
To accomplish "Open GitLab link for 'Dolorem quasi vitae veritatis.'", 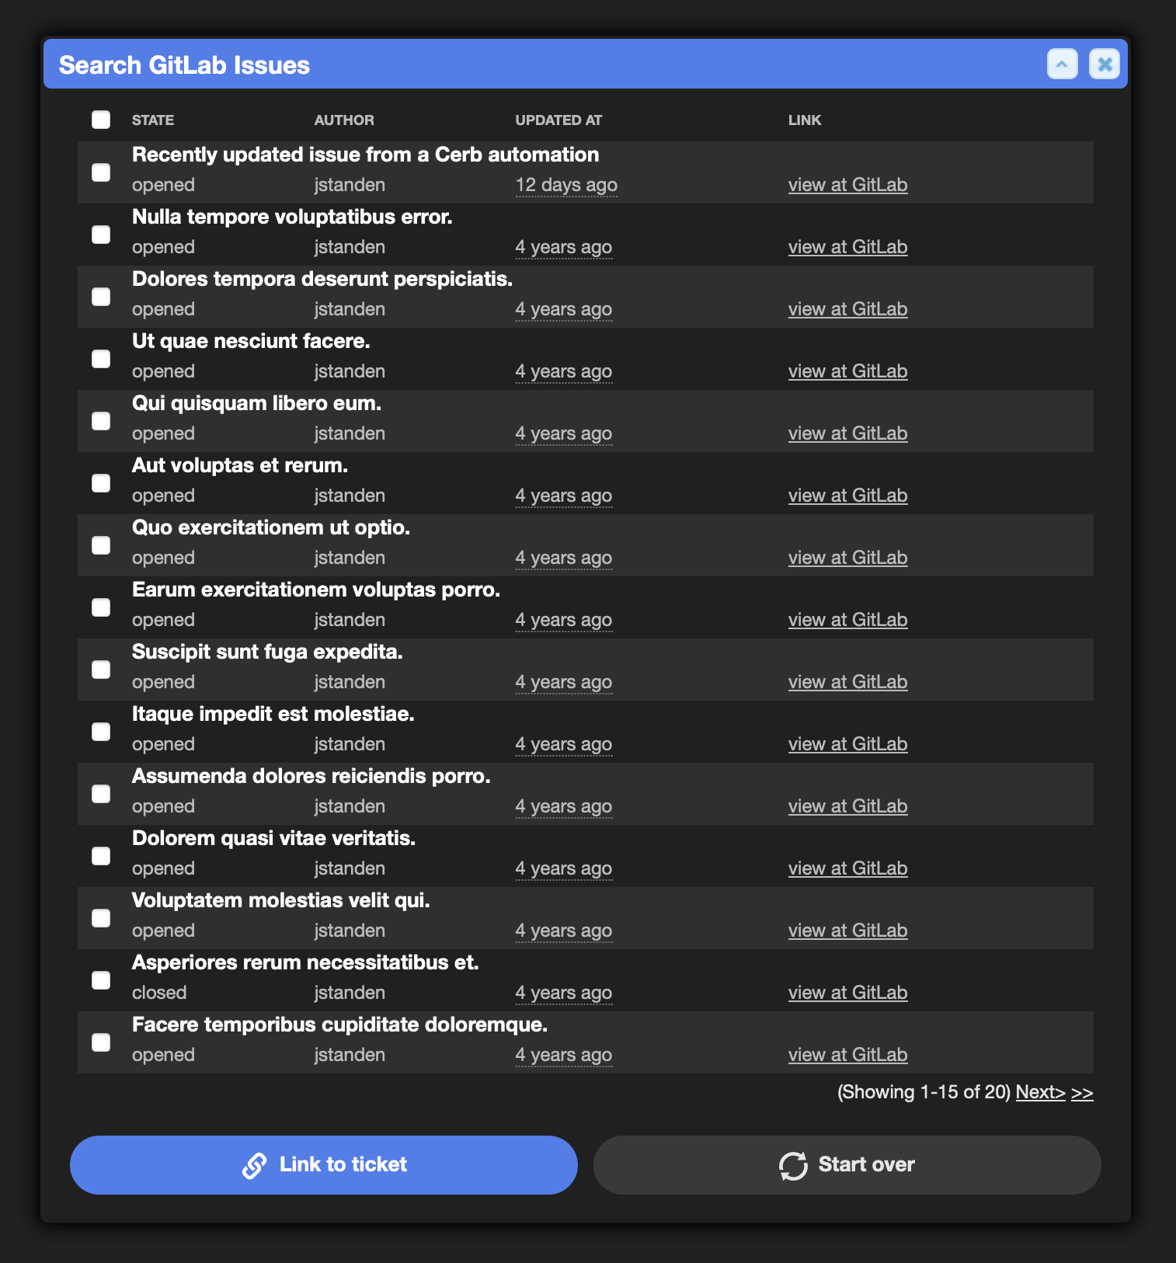I will point(847,868).
